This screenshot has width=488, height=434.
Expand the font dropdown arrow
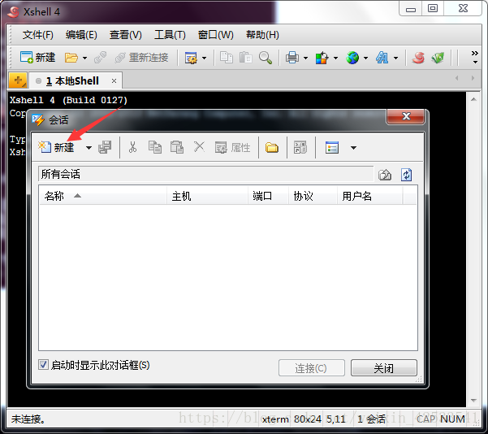[x=395, y=58]
